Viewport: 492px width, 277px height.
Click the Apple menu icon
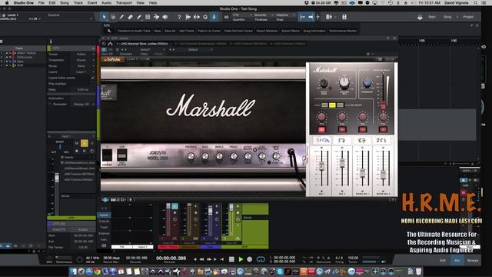[7, 3]
